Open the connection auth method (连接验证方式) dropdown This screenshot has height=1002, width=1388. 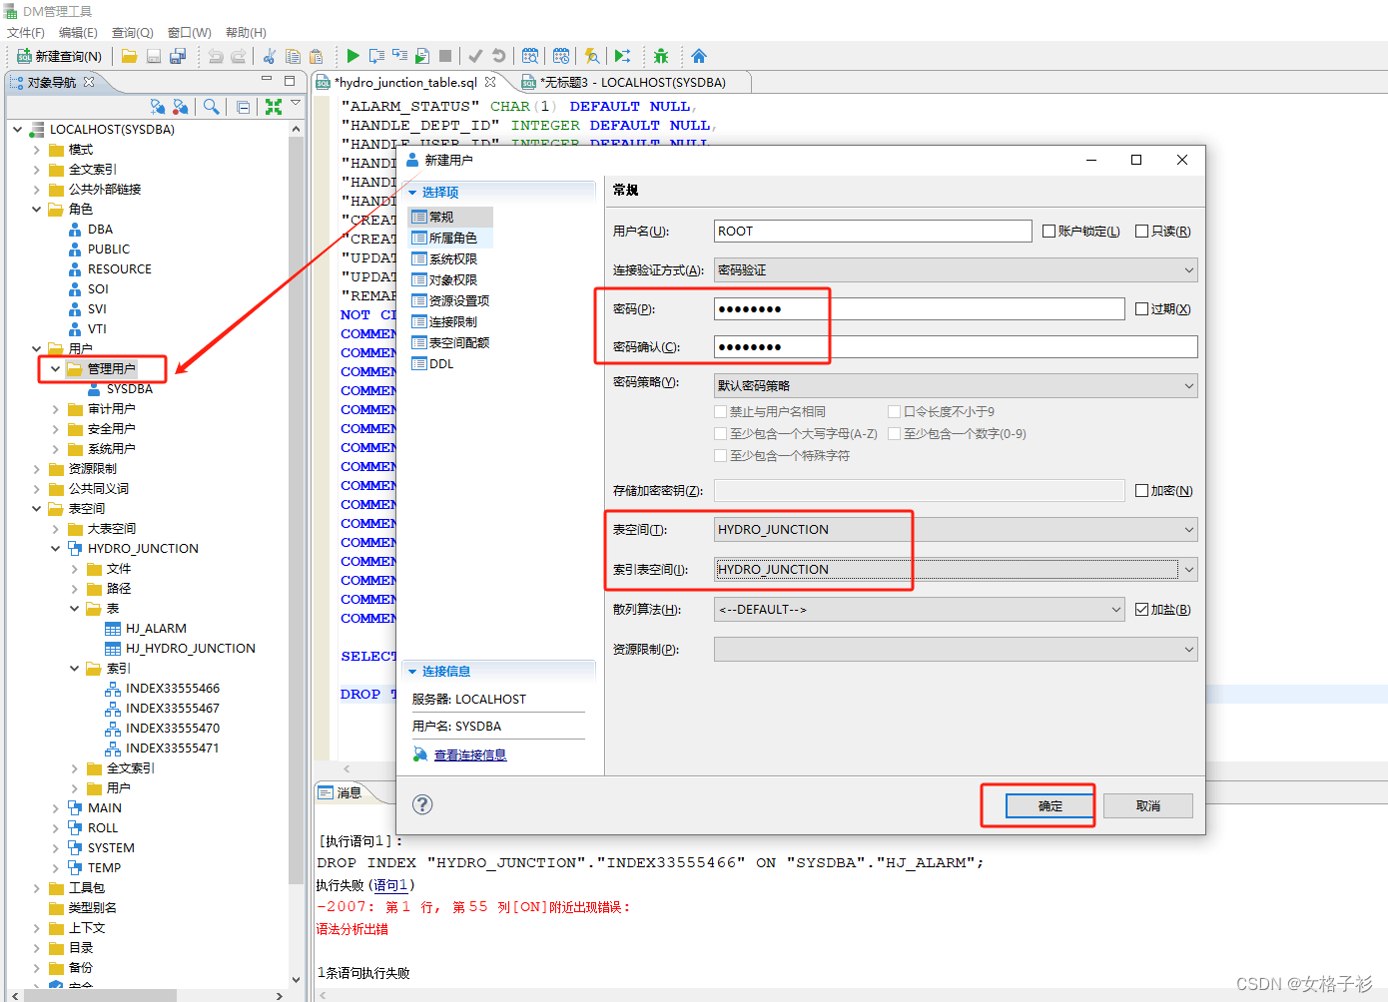coord(956,269)
